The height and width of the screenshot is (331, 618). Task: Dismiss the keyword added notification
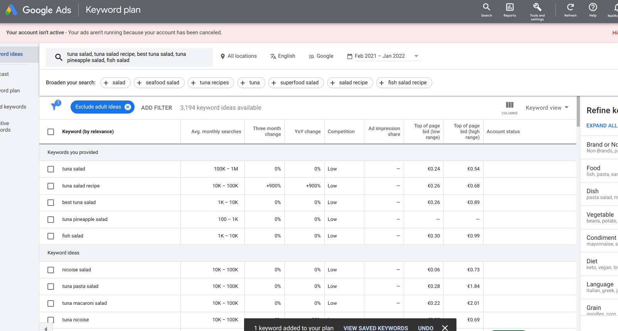coord(445,328)
